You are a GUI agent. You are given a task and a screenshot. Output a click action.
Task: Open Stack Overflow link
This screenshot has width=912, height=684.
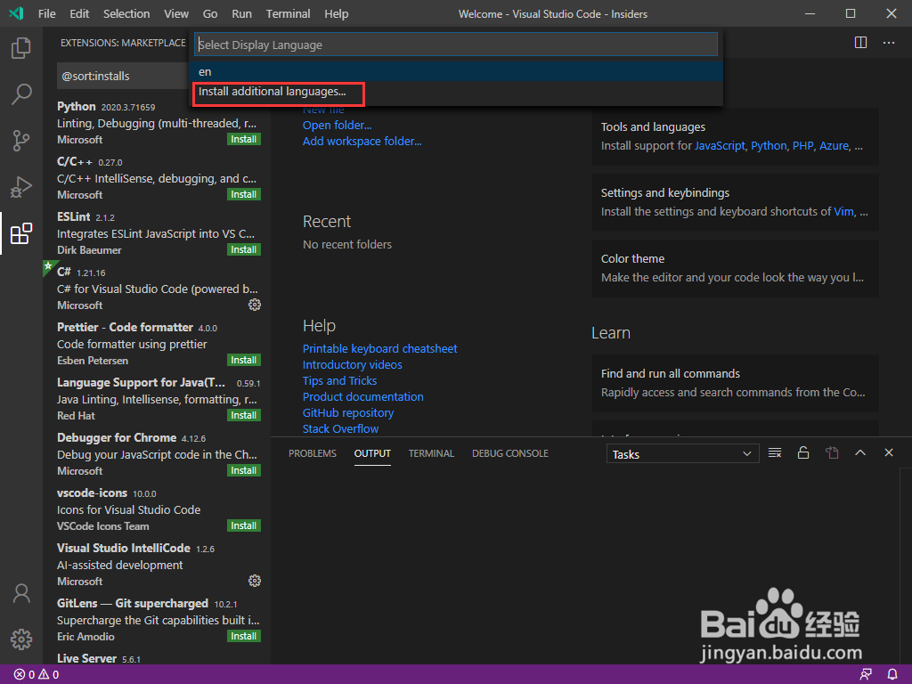(x=340, y=428)
